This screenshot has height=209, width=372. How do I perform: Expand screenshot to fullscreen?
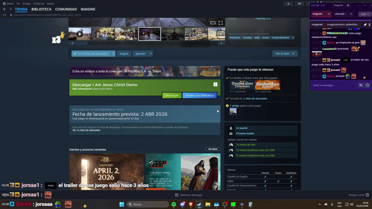221,23
